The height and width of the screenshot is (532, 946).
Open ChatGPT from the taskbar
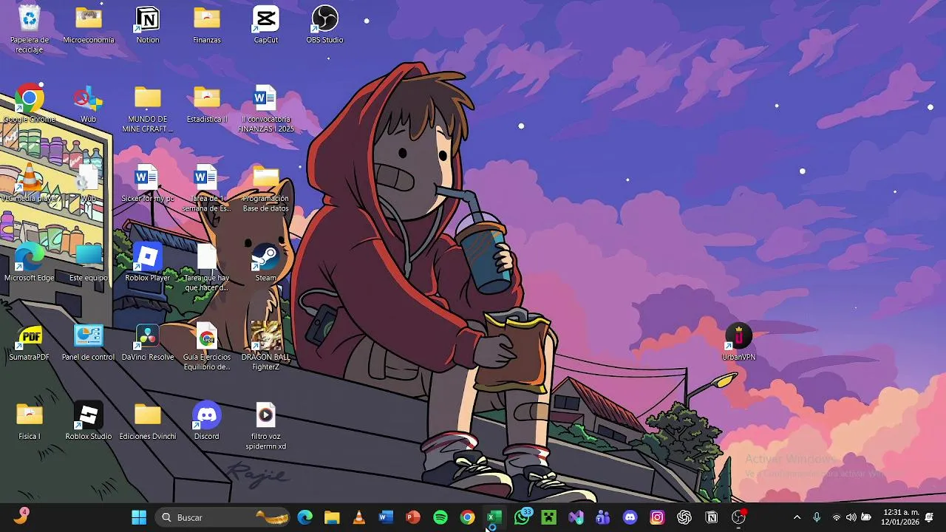(684, 517)
